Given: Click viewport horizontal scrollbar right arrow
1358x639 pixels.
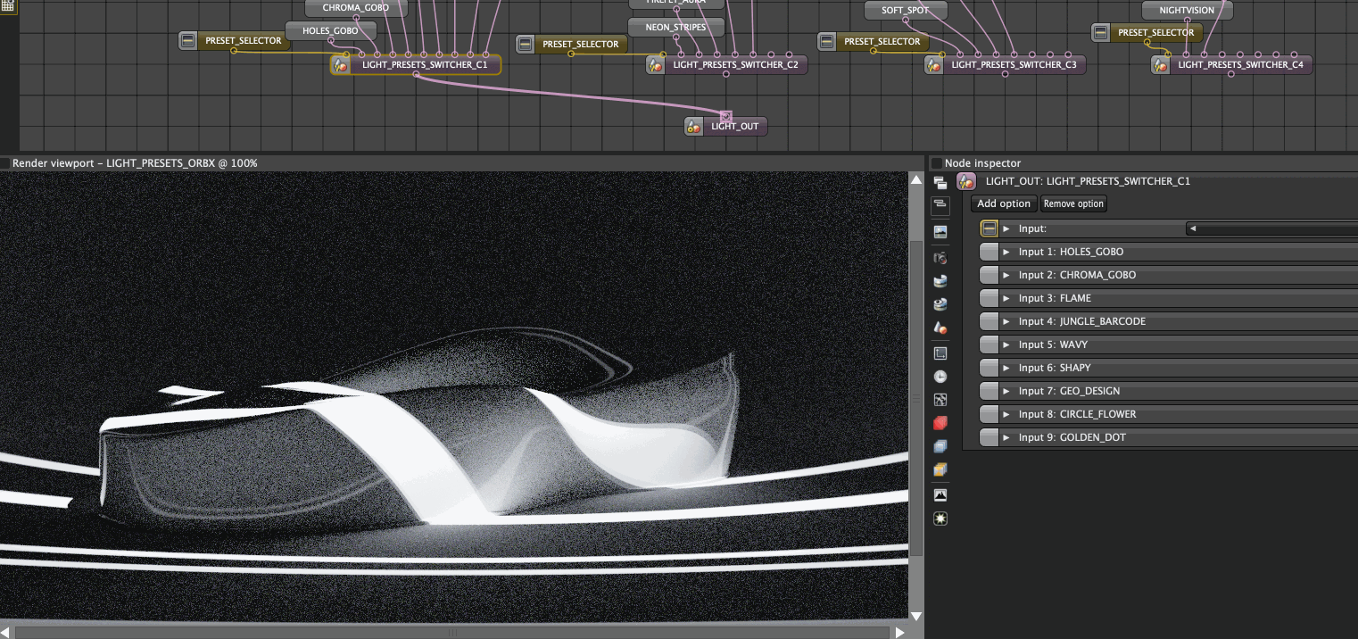Looking at the screenshot, I should 900,632.
